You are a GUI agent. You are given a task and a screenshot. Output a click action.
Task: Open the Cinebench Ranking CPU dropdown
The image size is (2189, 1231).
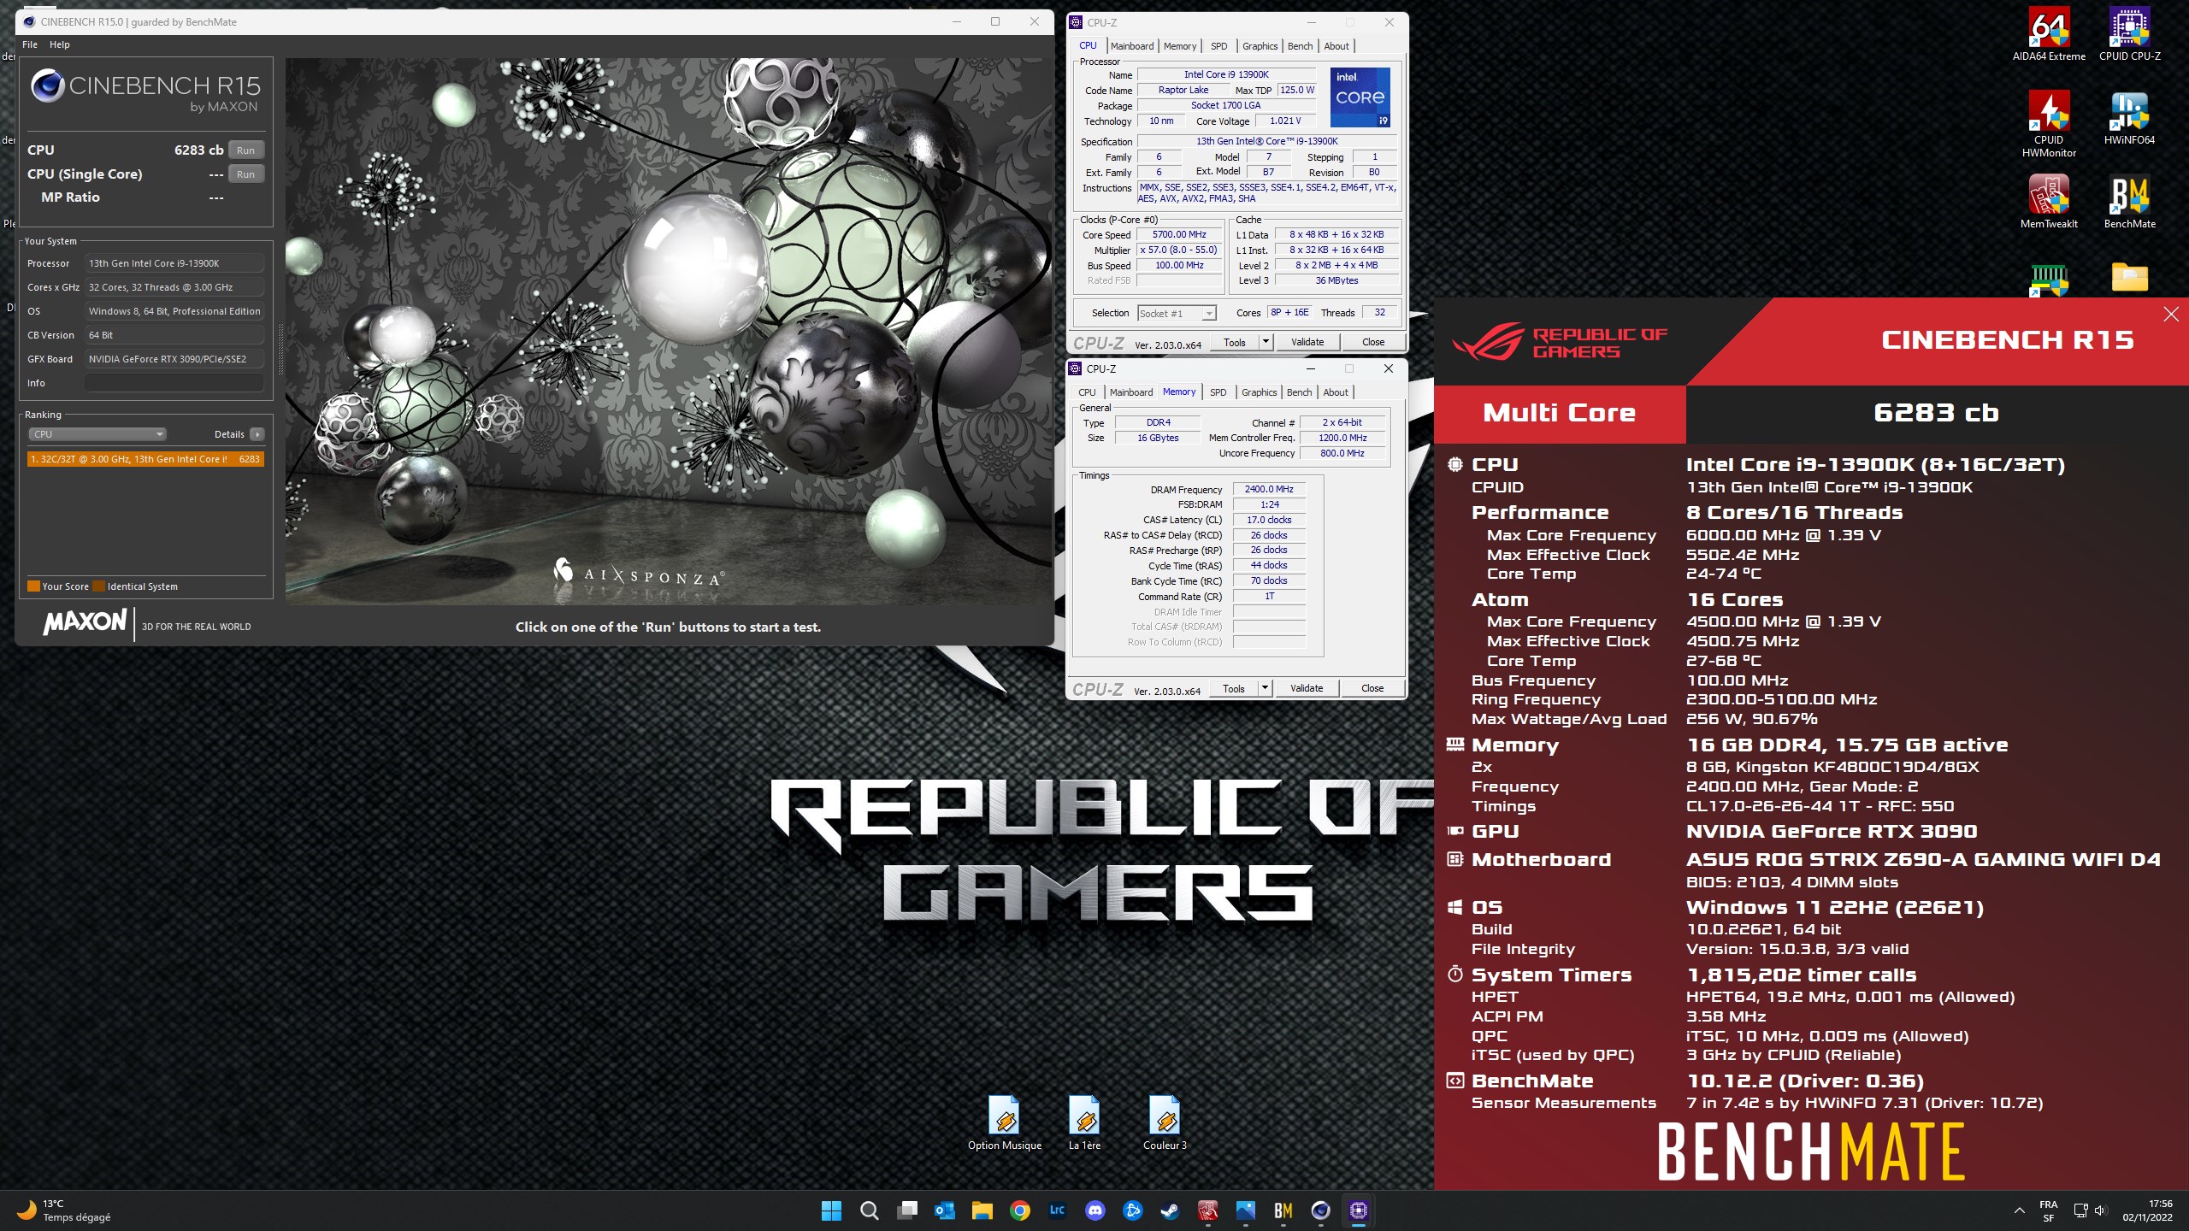[97, 434]
